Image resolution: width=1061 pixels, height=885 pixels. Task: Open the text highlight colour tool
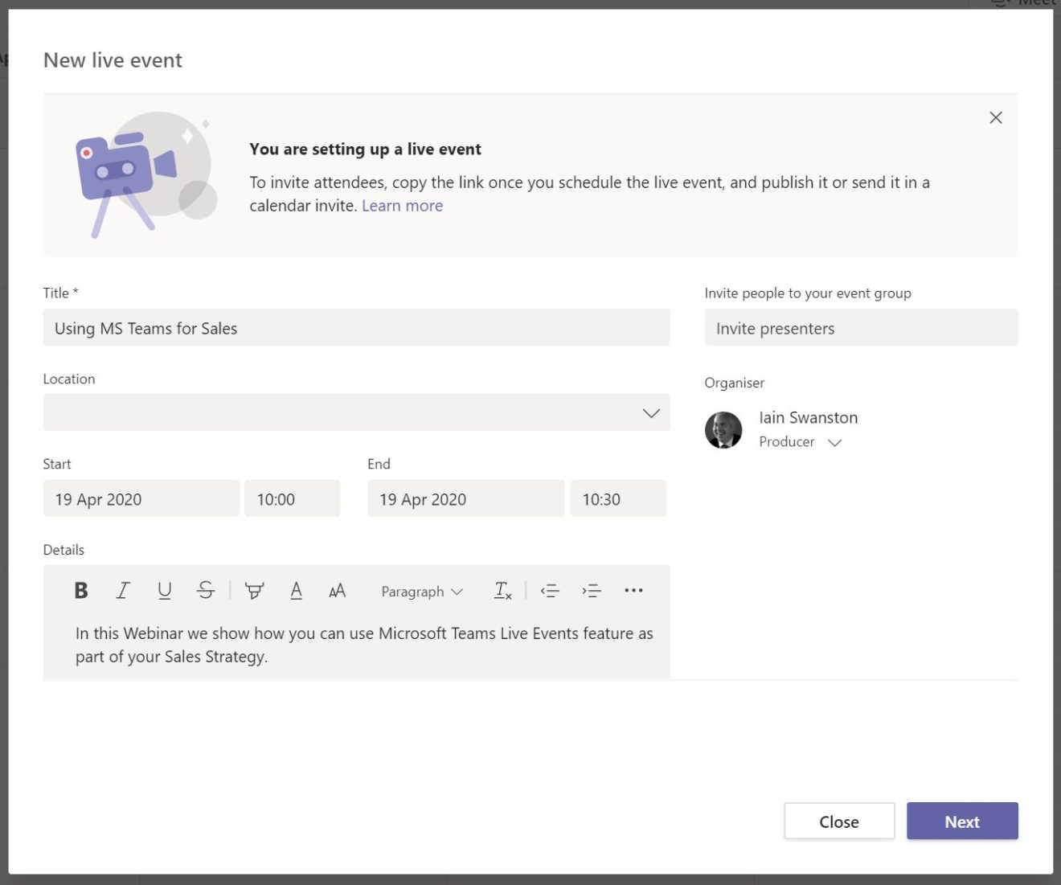(254, 591)
